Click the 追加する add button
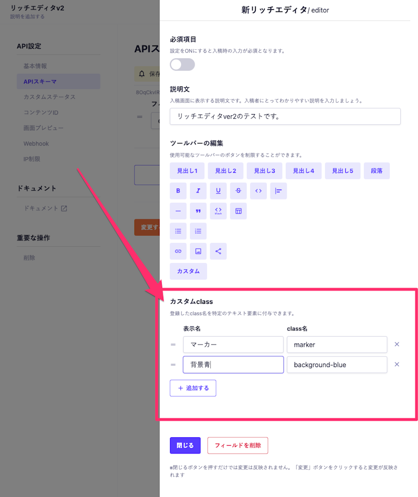Screen dimensions: 418x497 193,388
